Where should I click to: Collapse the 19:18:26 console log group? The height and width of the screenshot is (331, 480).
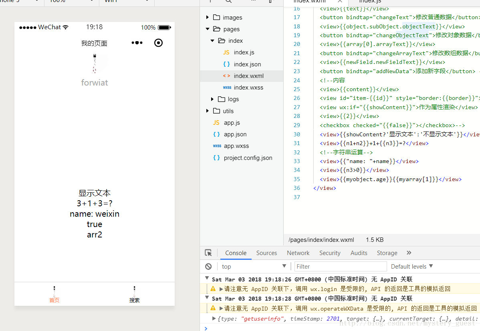tap(207, 278)
